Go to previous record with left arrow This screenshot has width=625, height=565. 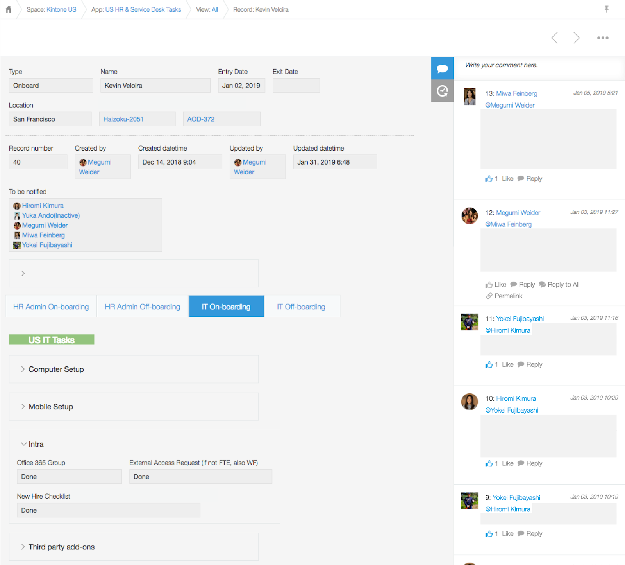[555, 38]
